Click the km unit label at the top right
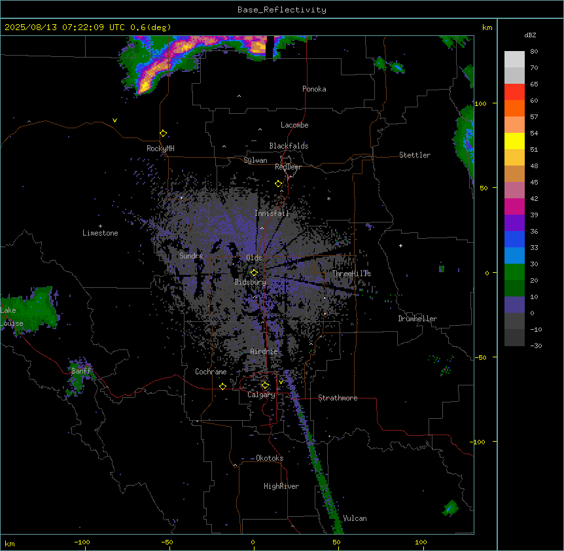 [487, 27]
